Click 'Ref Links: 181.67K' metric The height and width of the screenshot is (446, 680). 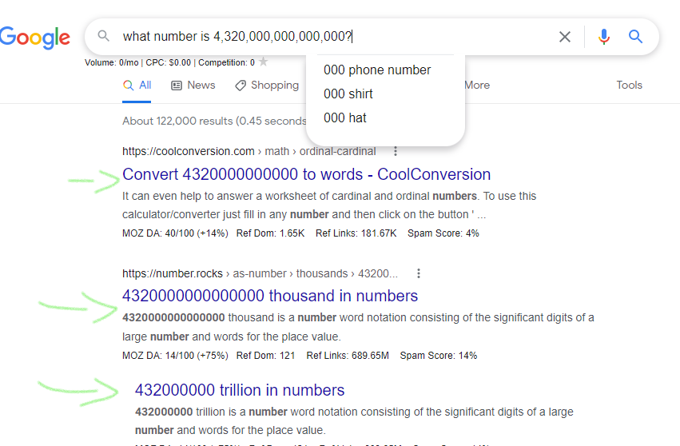click(x=356, y=233)
